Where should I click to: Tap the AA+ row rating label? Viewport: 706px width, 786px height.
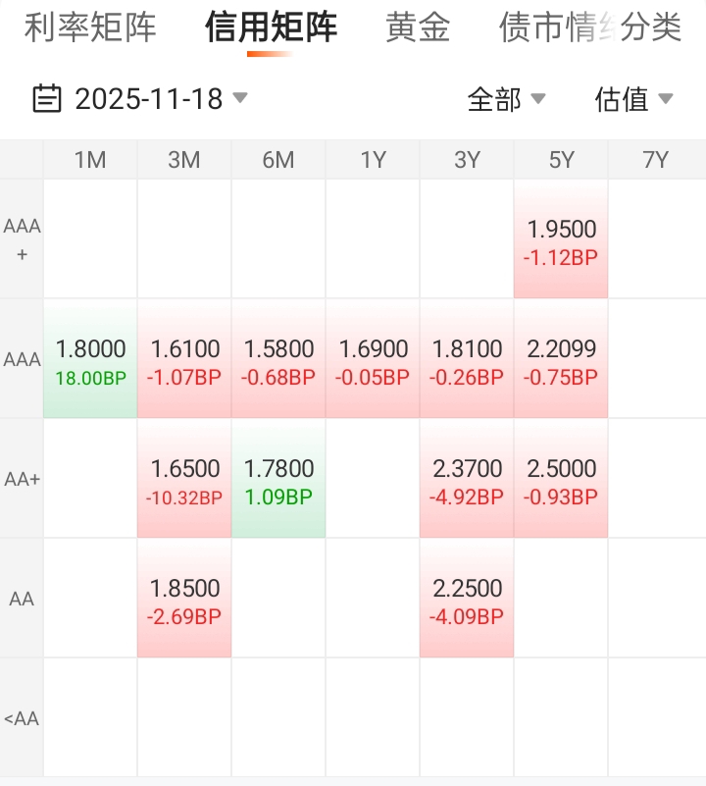tap(22, 479)
